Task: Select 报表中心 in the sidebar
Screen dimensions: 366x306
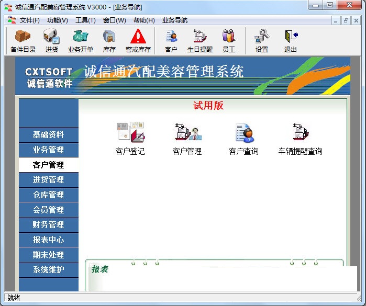Action: pyautogui.click(x=49, y=240)
